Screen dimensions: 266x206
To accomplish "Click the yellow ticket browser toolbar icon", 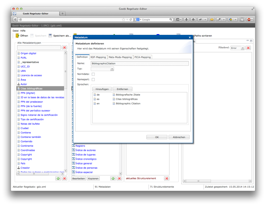I will [x=212, y=20].
